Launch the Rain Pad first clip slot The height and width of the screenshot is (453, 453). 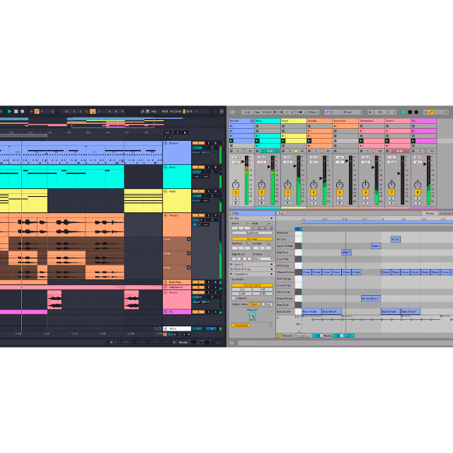click(335, 126)
